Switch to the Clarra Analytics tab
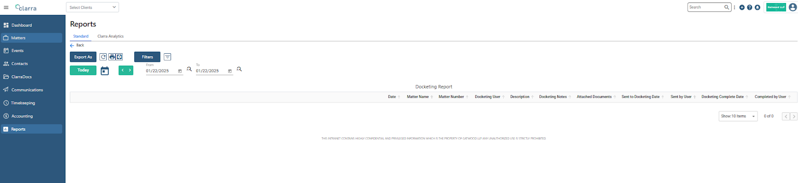Image resolution: width=798 pixels, height=183 pixels. tap(110, 36)
